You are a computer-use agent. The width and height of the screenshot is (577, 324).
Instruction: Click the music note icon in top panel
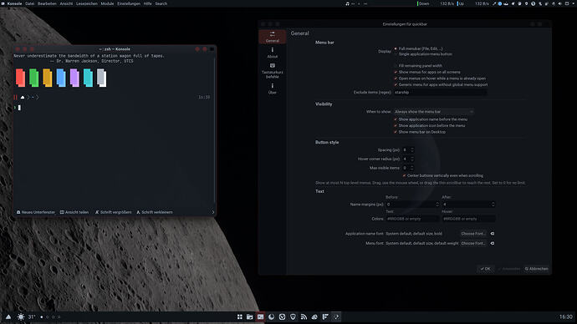pos(347,3)
